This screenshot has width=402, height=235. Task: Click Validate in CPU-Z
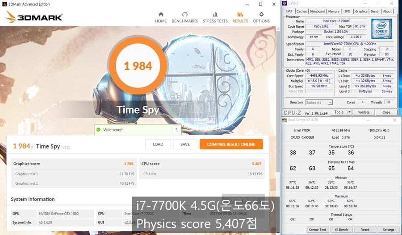click(x=364, y=112)
